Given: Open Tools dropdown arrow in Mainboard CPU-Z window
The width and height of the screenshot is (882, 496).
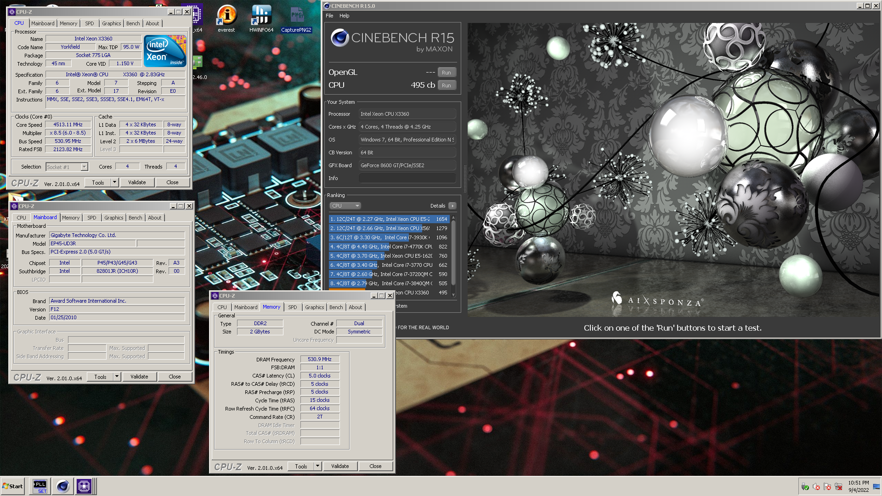Looking at the screenshot, I should tap(117, 377).
